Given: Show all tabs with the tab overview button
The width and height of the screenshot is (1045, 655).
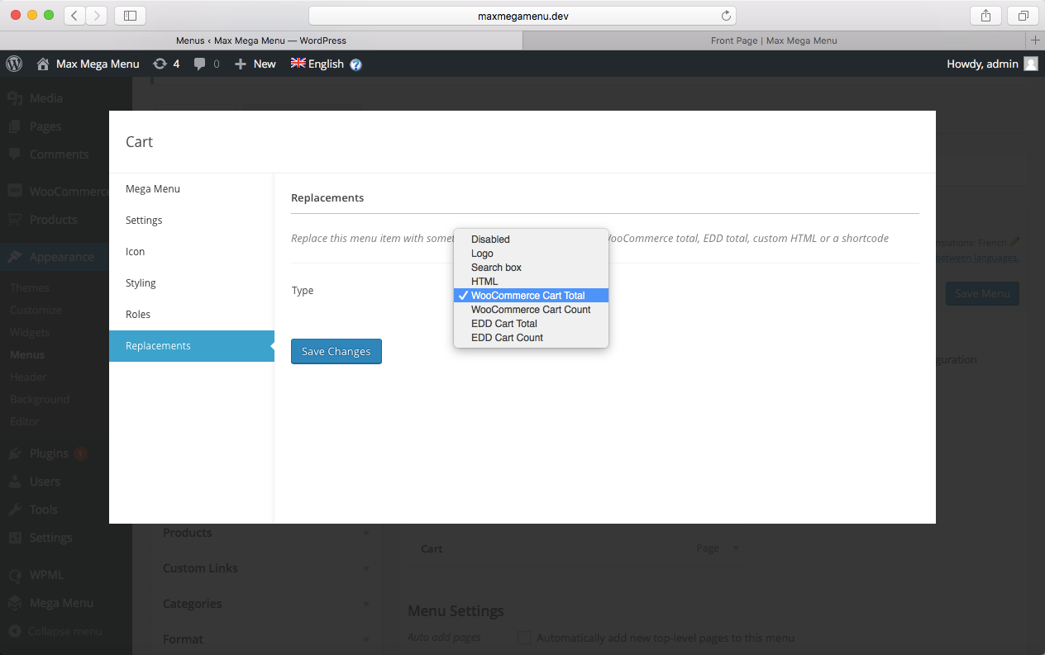Looking at the screenshot, I should click(x=1023, y=16).
